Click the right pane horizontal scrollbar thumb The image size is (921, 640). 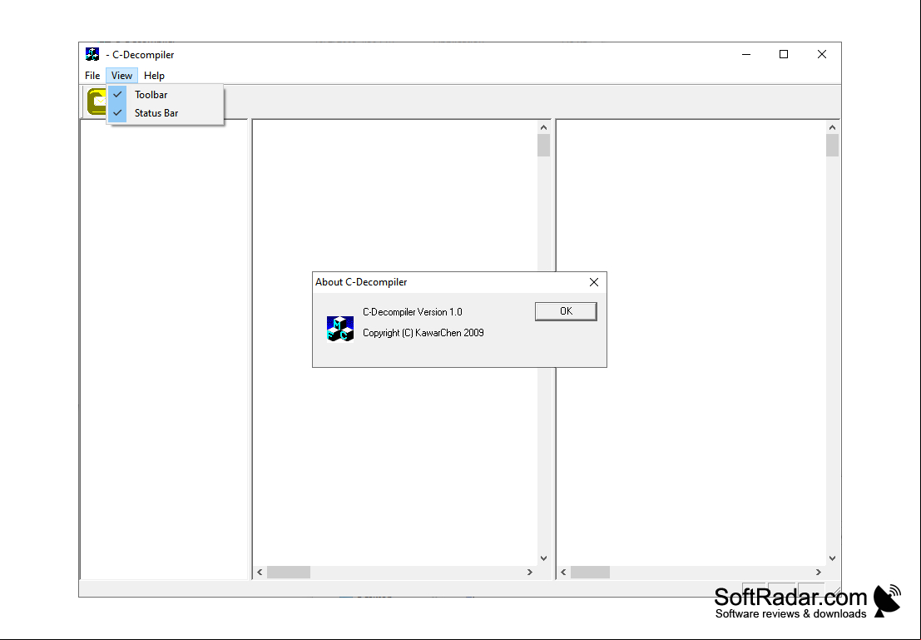point(591,572)
